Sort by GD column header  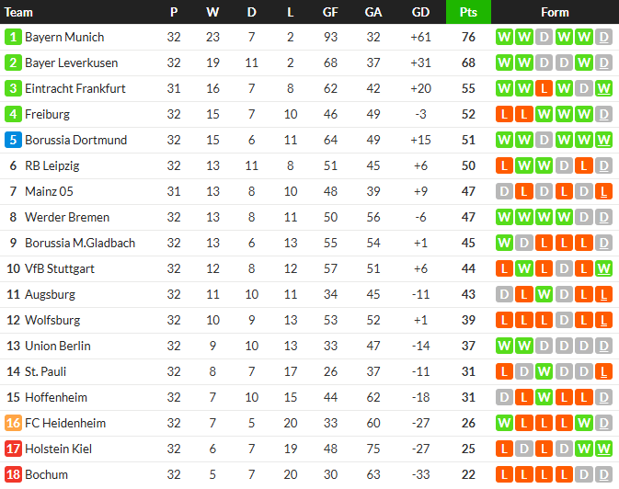420,12
